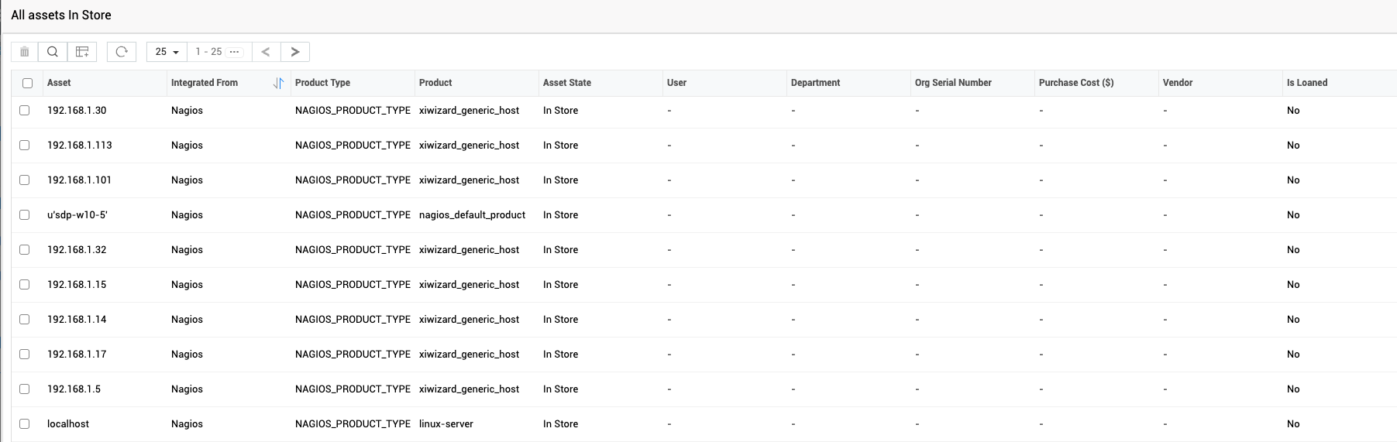Select checkbox for localhost row
Viewport: 1397px width, 442px height.
(x=25, y=424)
